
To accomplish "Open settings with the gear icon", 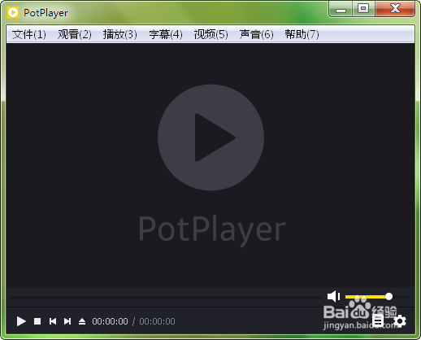I will coord(400,321).
